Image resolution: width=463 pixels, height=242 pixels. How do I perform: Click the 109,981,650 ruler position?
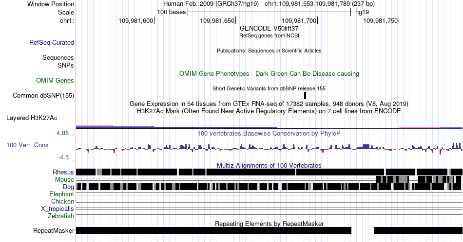217,20
